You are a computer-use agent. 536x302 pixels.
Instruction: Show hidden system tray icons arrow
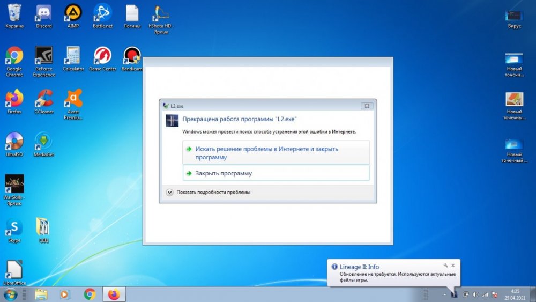(x=444, y=294)
